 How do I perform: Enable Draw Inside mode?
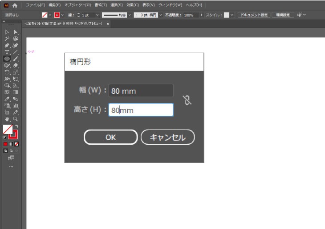pos(16,151)
